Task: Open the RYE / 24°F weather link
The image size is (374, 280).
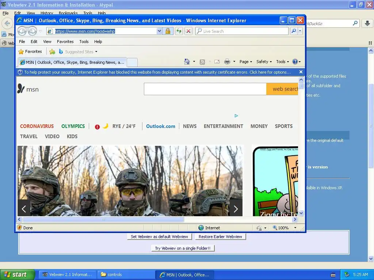Action: tap(124, 126)
